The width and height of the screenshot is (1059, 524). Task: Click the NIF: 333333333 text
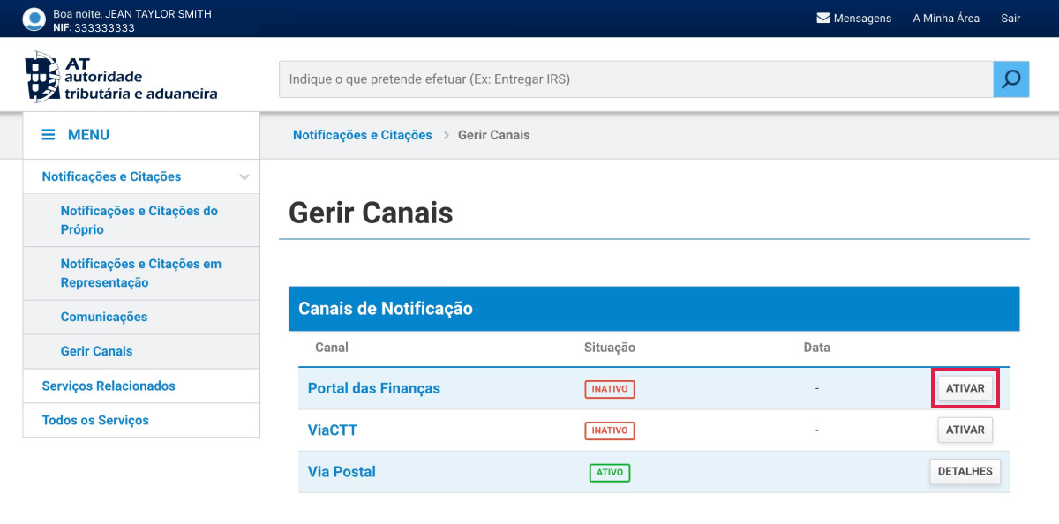click(x=94, y=27)
